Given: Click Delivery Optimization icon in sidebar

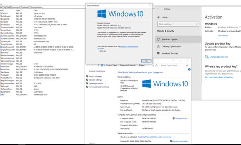Looking at the screenshot, I should click(x=159, y=46).
